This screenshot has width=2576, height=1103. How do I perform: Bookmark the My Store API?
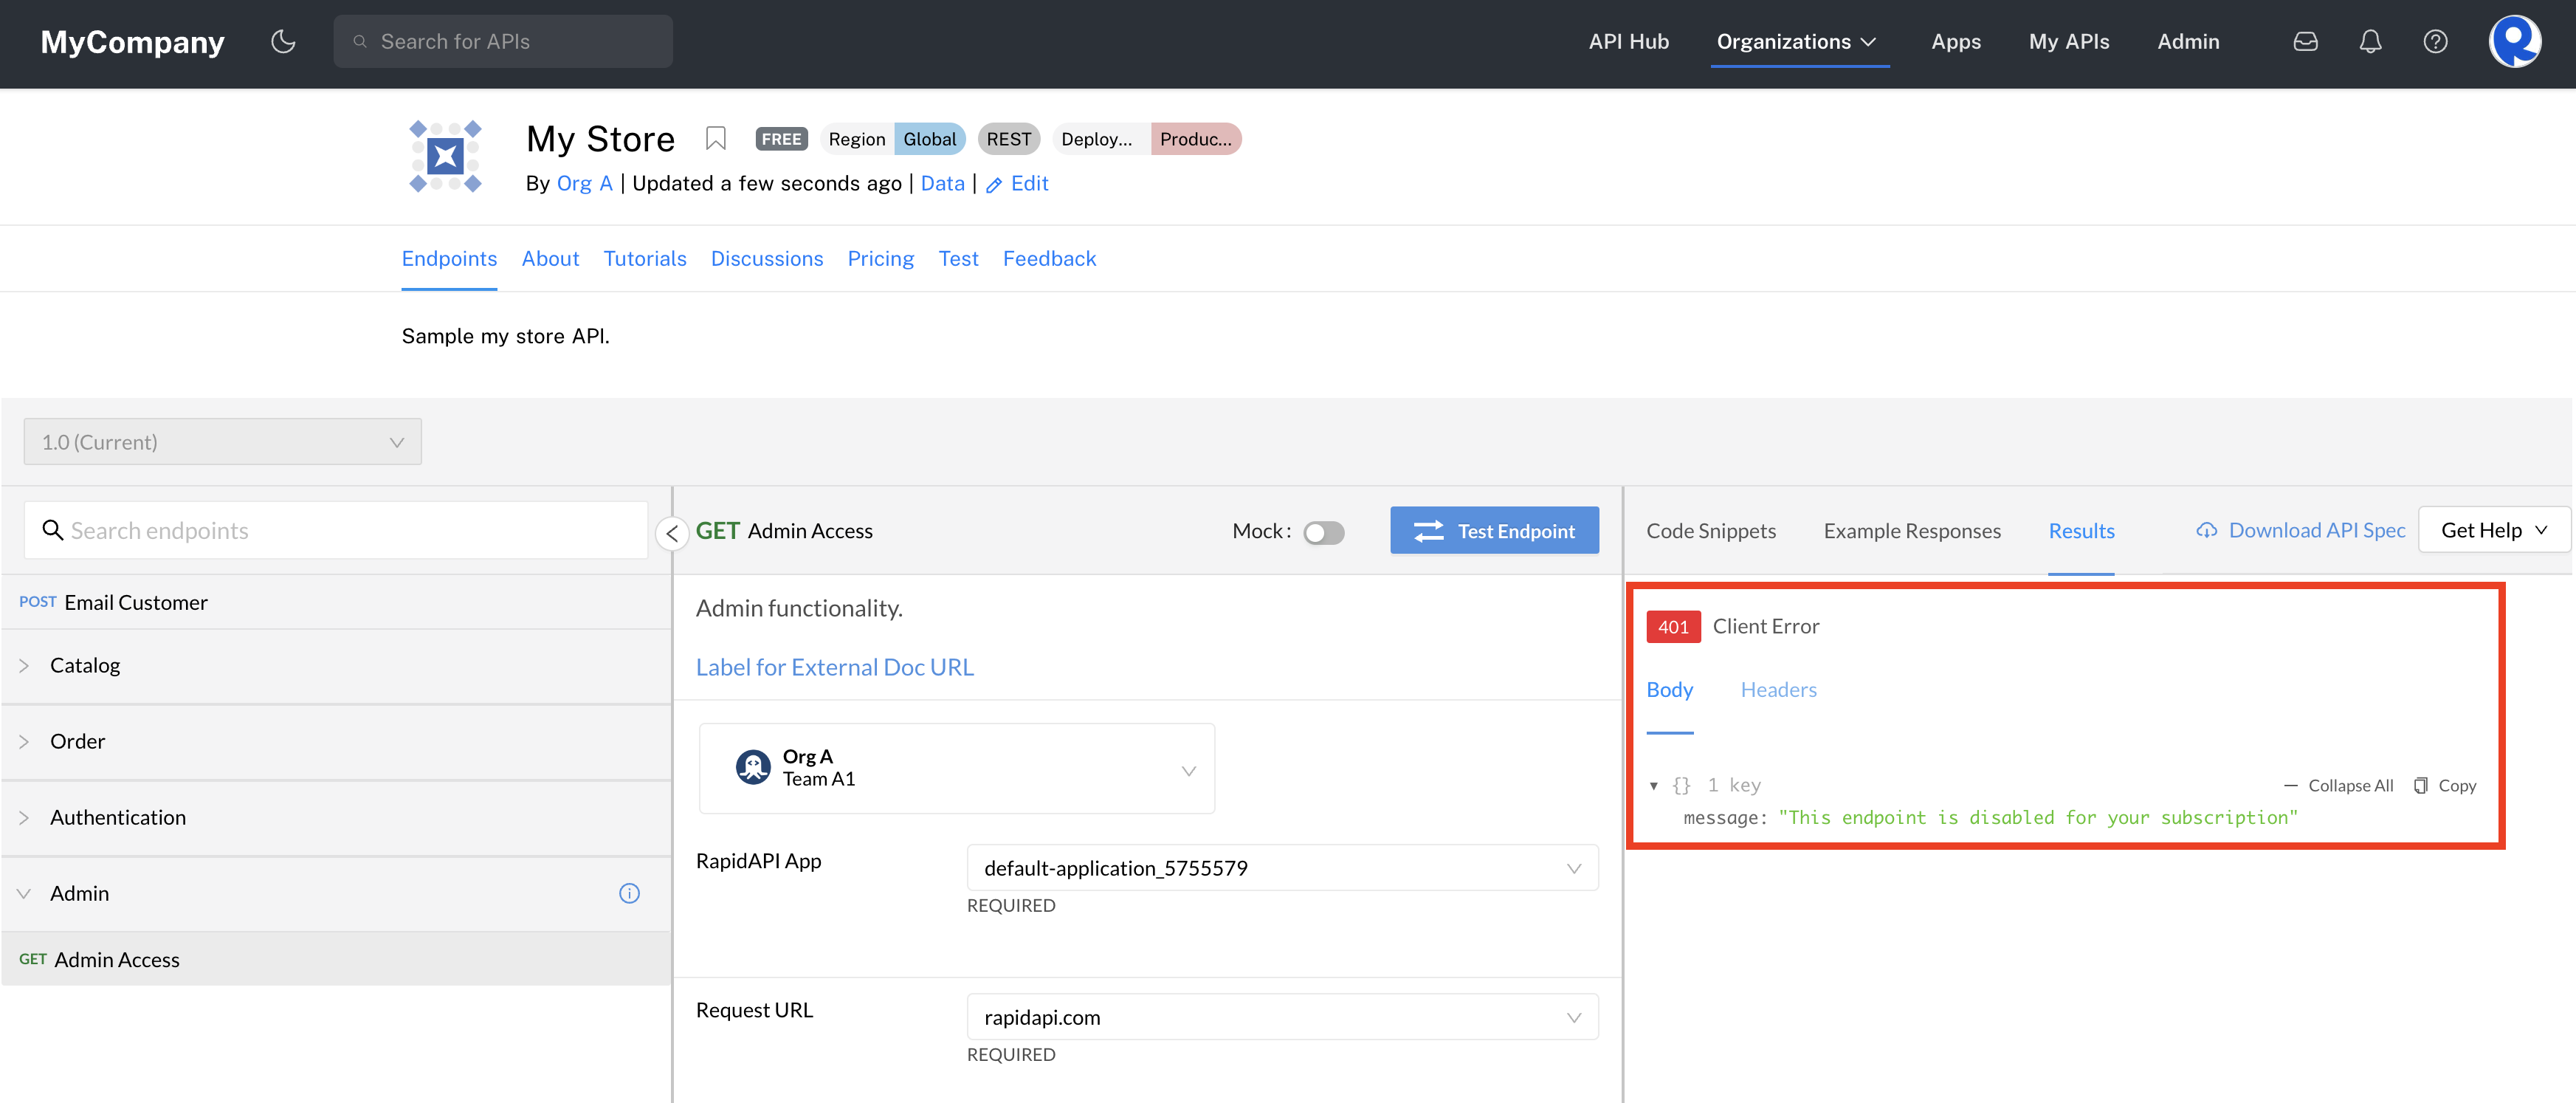pos(715,138)
